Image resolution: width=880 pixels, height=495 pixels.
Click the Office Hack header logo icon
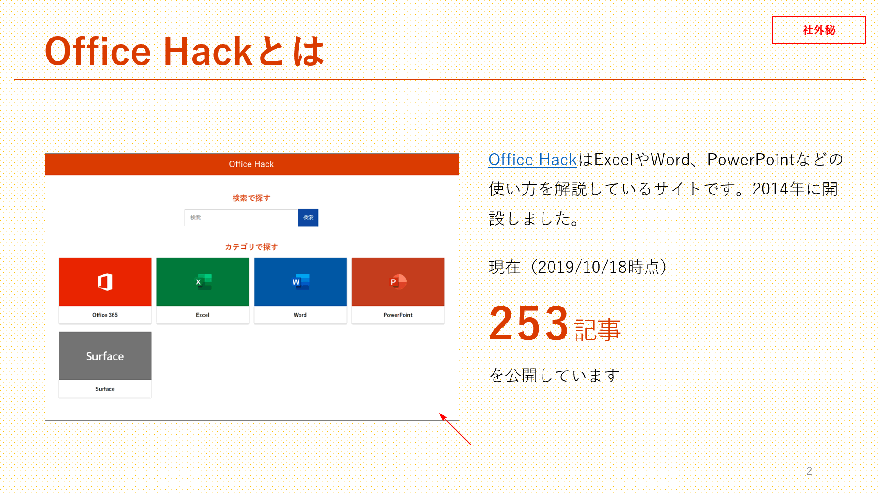point(251,164)
